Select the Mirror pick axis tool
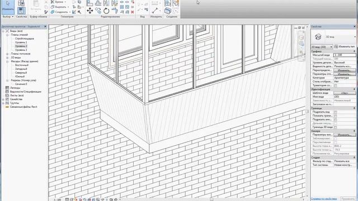This screenshot has height=201, width=358. (106, 3)
